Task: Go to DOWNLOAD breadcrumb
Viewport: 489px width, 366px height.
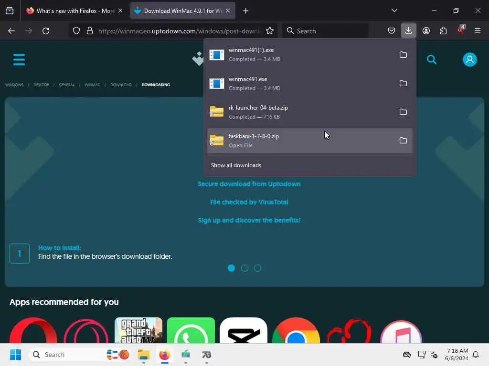Action: [x=121, y=85]
